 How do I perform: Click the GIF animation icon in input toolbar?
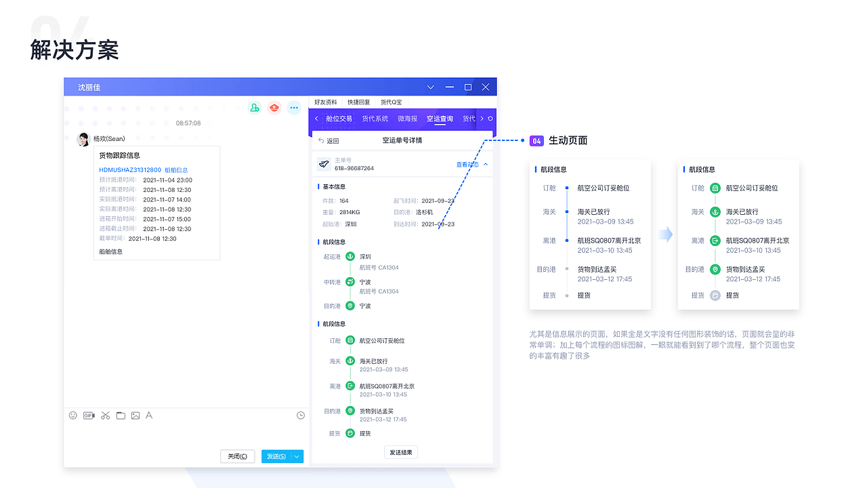point(89,415)
